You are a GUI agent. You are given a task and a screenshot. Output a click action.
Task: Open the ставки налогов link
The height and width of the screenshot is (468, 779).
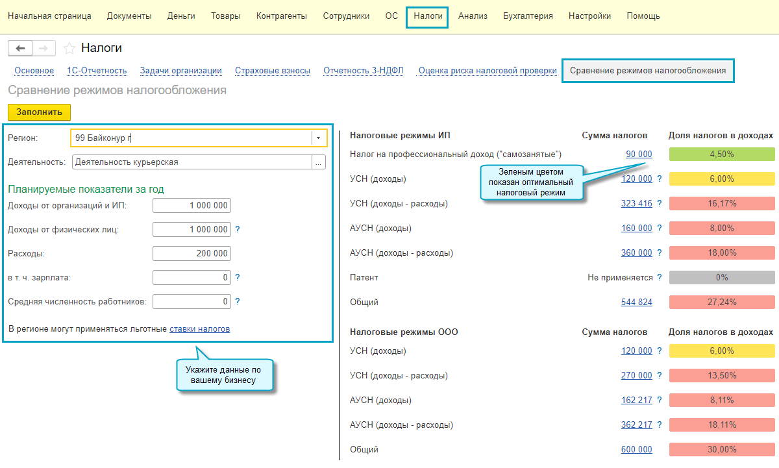point(199,329)
